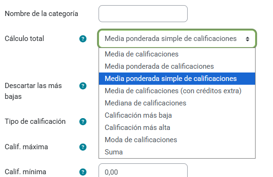Pick Moda de calificaciones
Viewport: 273px width, 177px height.
177,140
